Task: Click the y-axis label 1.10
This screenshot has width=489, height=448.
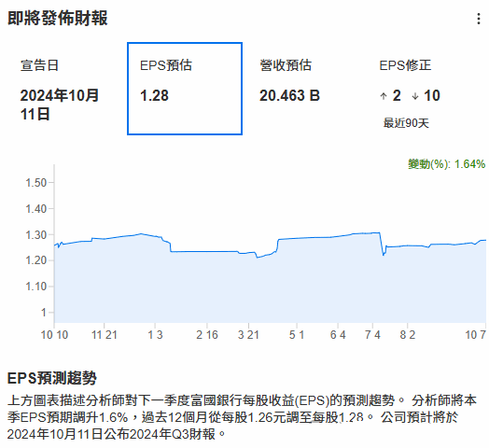Action: 36,287
